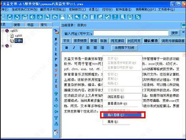Click the red S icon in vertical strip
This screenshot has width=186, height=140.
(56, 70)
